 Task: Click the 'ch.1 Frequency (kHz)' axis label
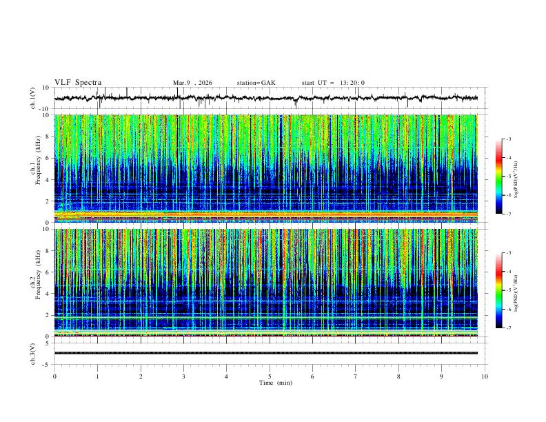click(x=36, y=161)
